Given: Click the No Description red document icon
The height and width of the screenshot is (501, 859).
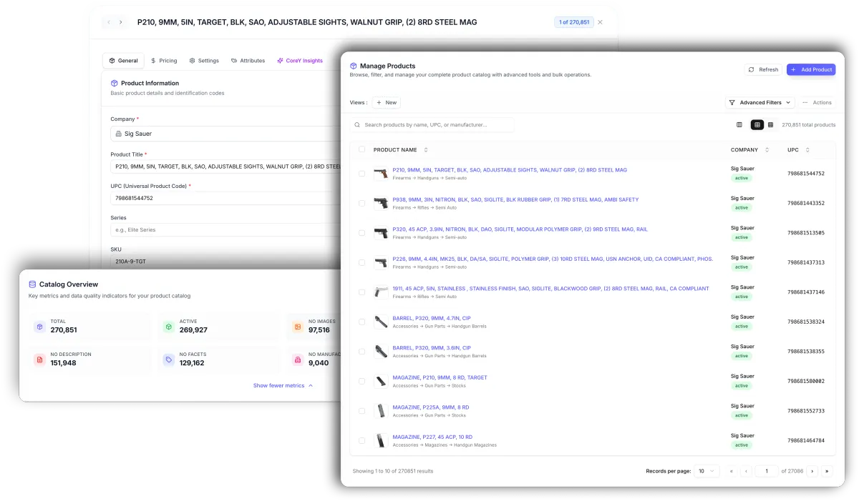Looking at the screenshot, I should (x=39, y=359).
